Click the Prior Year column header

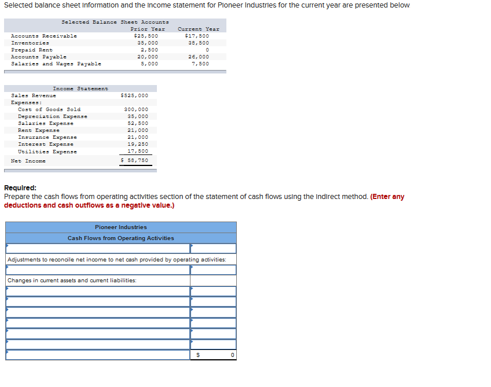148,29
